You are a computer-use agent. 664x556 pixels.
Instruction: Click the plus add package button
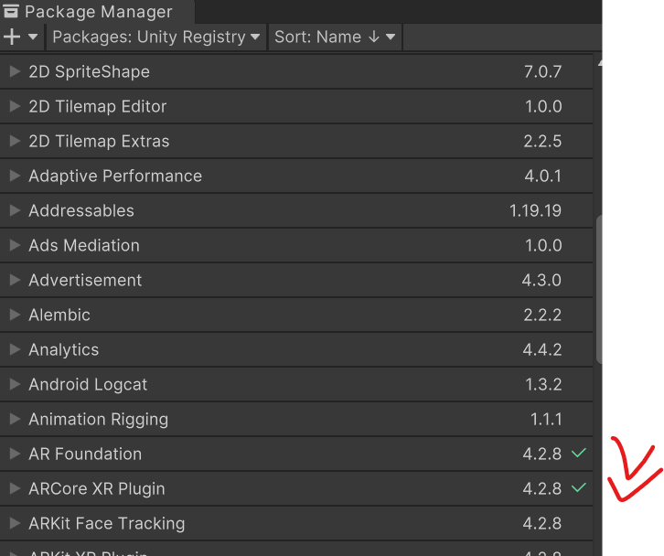[12, 37]
